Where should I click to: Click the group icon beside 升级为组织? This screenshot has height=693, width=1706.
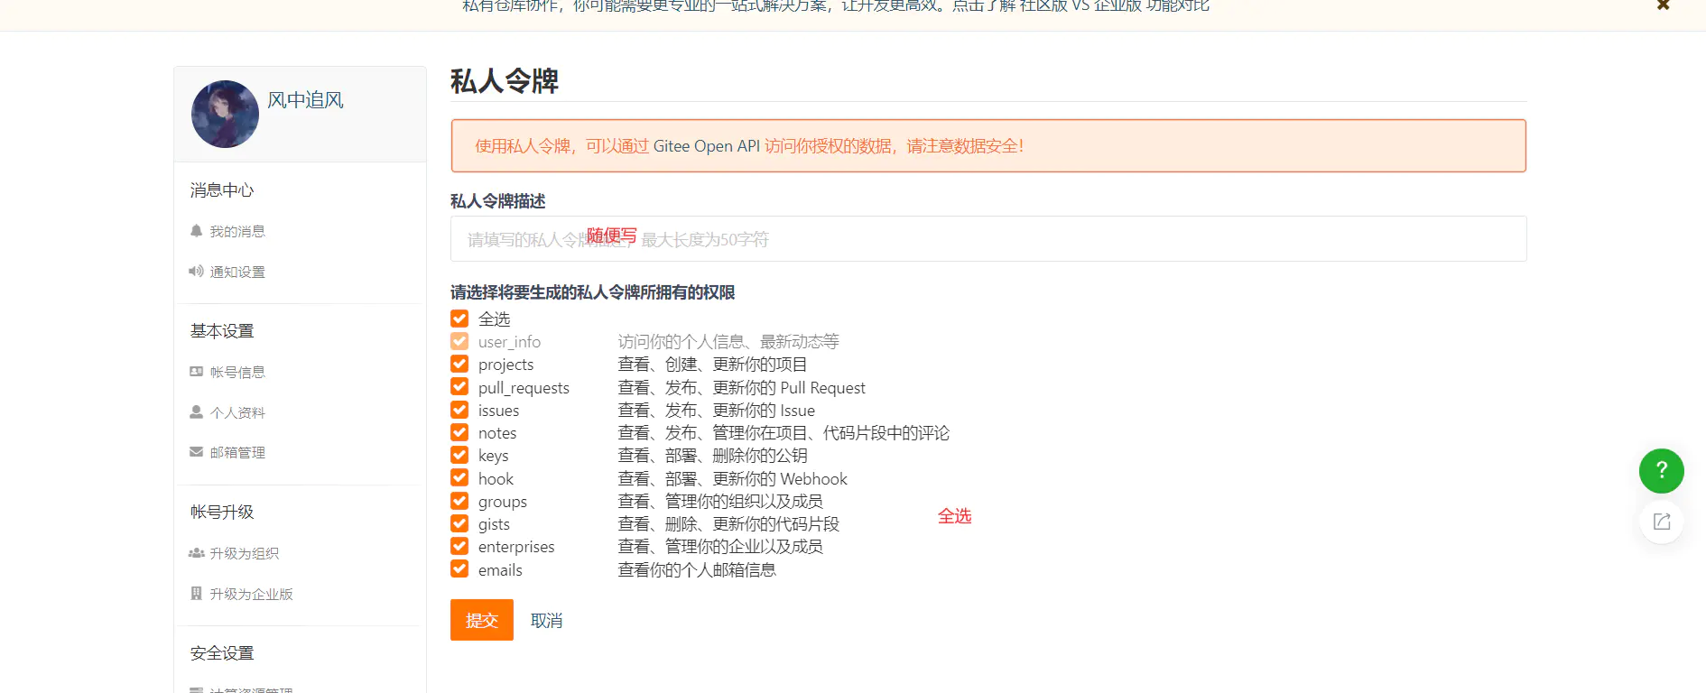[x=197, y=553]
